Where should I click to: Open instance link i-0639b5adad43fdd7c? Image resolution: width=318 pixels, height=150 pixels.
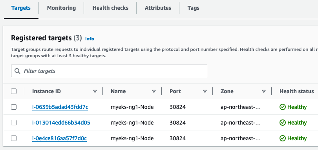pyautogui.click(x=60, y=107)
